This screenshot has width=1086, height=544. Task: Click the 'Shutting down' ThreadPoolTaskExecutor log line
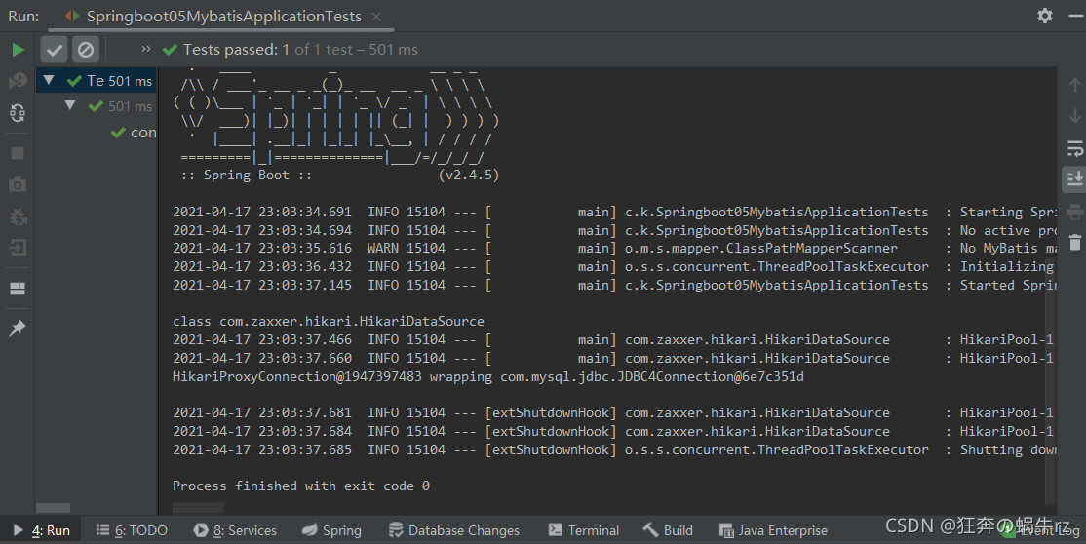tap(613, 449)
